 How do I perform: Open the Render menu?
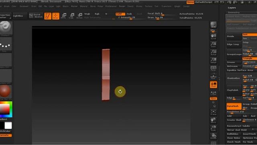pos(122,6)
